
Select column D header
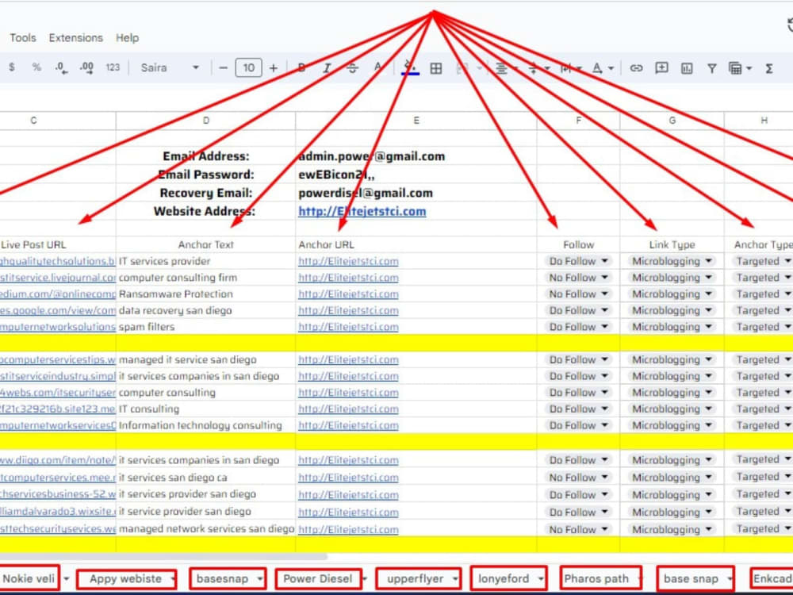coord(206,121)
